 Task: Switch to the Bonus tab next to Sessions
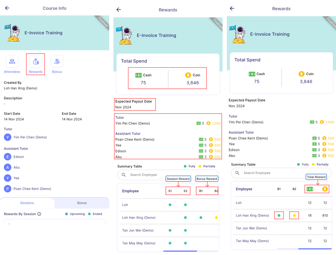(82, 203)
